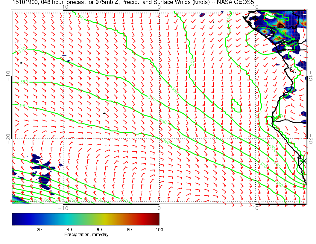Click the small closed green contour loop east of center

(236, 106)
